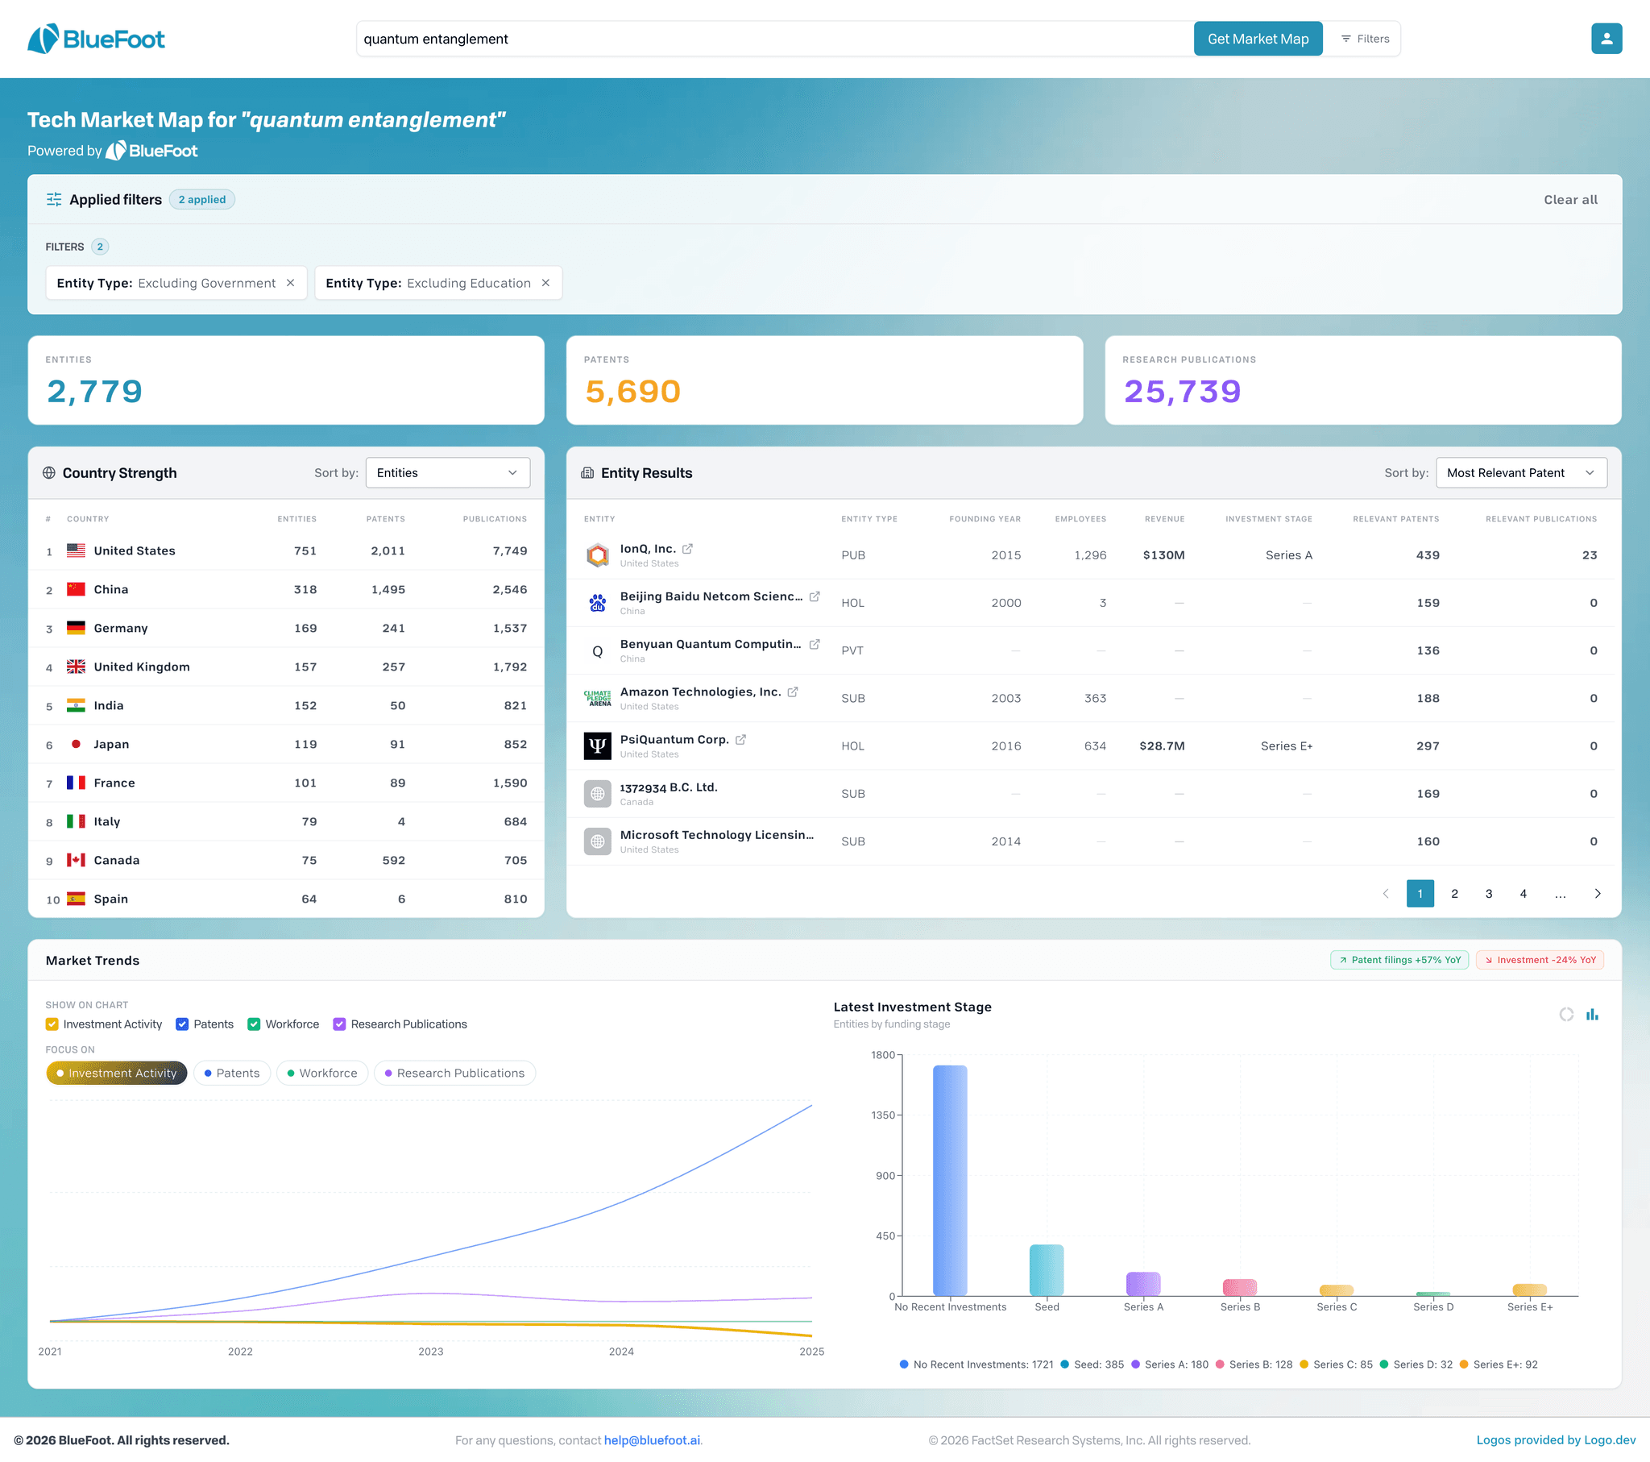Toggle the Patents checkbox on the chart
1650x1462 pixels.
click(182, 1024)
